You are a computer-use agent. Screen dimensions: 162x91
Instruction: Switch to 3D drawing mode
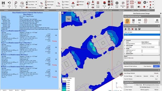coord(88,4)
